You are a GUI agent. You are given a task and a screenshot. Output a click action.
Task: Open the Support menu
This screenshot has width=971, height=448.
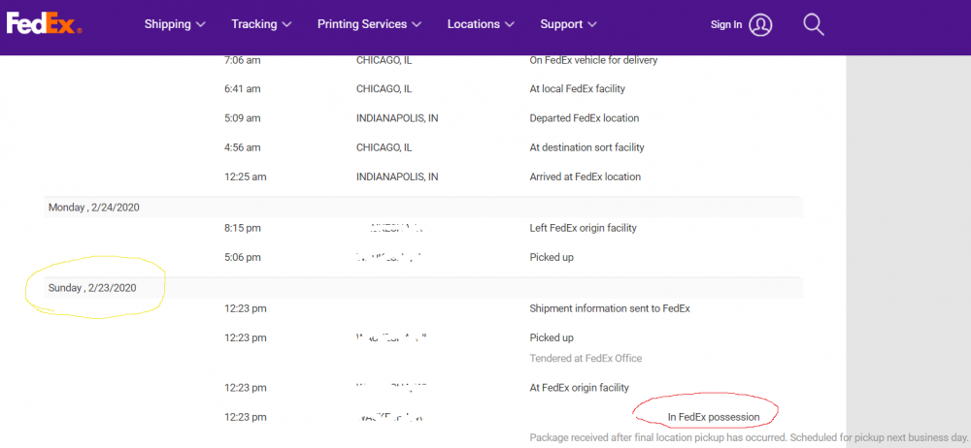click(568, 25)
